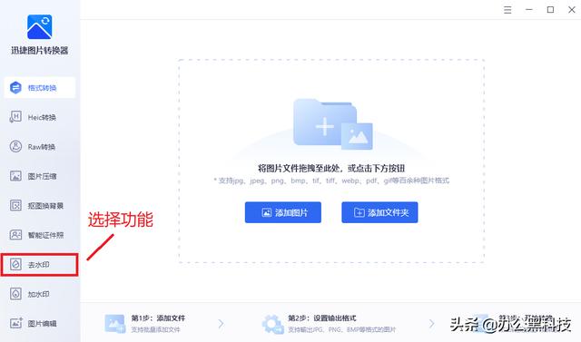
Task: Click the 添加图片 button
Action: pyautogui.click(x=282, y=212)
